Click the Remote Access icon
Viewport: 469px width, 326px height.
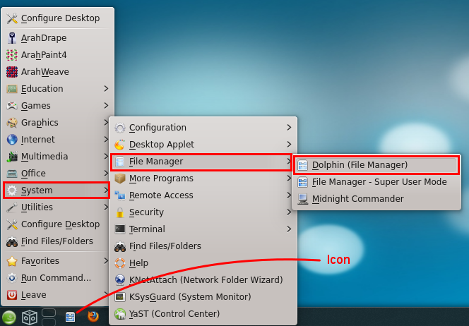pyautogui.click(x=120, y=195)
